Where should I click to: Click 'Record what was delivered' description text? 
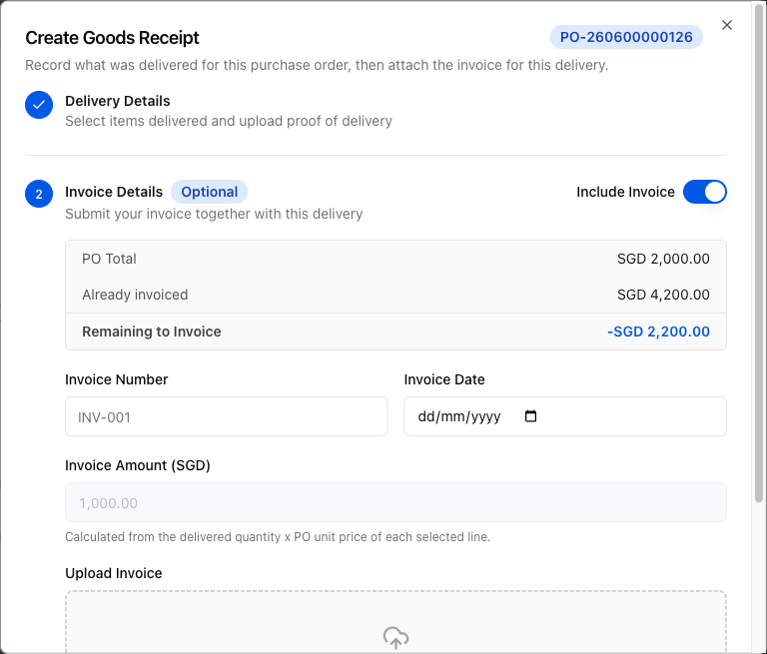tap(317, 65)
